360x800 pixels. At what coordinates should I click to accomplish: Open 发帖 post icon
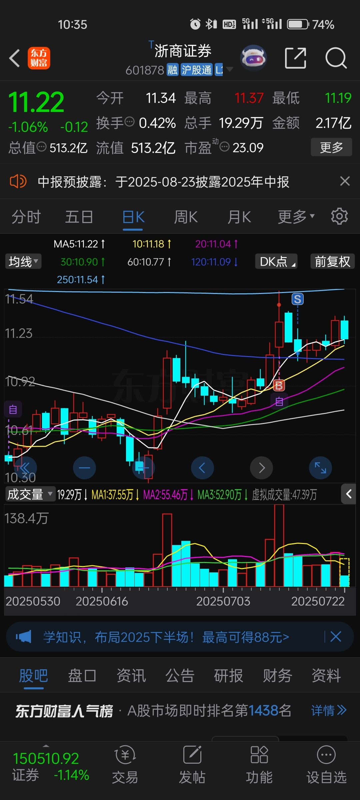pyautogui.click(x=192, y=764)
